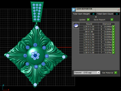The image size is (121, 91).
Task: Click the Total Gem Count value 34
Action: point(116,14)
